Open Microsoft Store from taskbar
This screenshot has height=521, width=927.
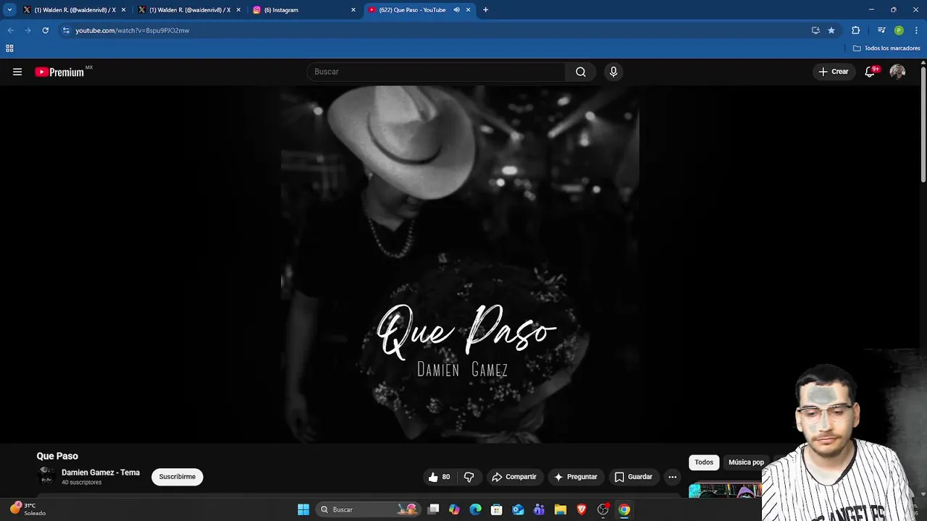[x=496, y=509]
